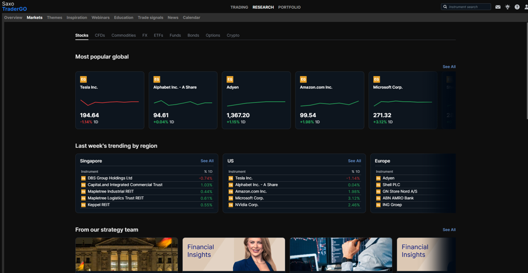Image resolution: width=528 pixels, height=273 pixels.
Task: Switch to the CFDs asset tab
Action: (100, 36)
